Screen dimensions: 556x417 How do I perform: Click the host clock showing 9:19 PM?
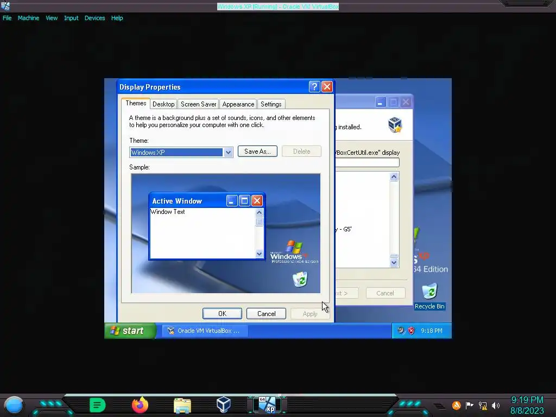(x=527, y=400)
